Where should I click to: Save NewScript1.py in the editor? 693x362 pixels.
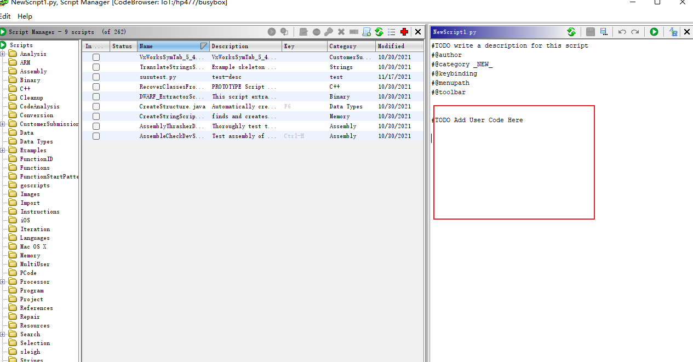[590, 32]
